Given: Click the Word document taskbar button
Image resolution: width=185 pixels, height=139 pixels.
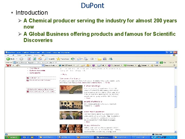Looking at the screenshot, I should coord(66,137).
